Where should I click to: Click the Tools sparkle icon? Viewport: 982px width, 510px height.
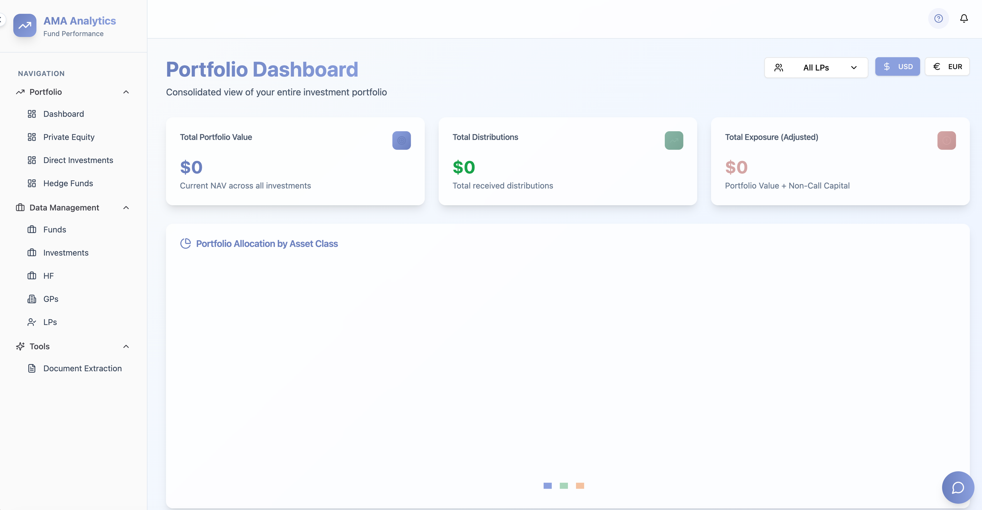coord(20,346)
